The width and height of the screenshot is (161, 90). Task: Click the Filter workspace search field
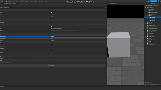tap(153, 5)
